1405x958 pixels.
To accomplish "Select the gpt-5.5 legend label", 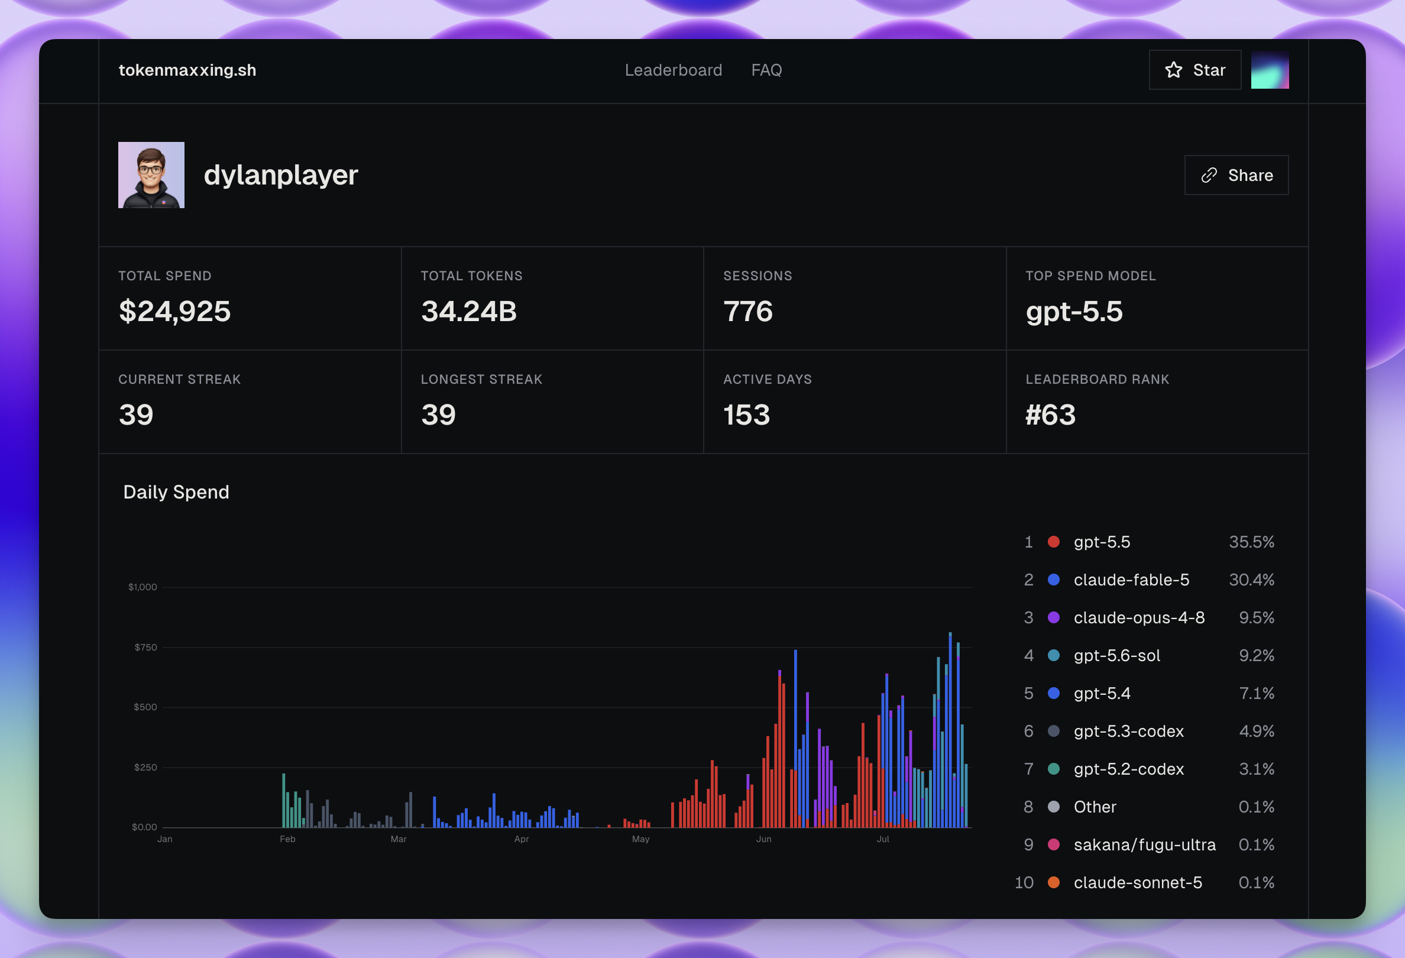I will 1102,542.
